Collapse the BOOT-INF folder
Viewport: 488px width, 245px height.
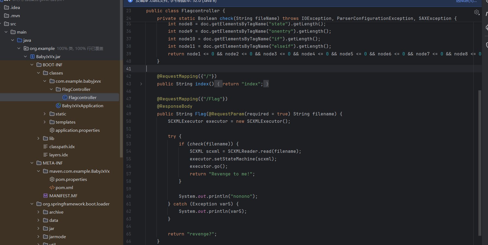tap(32, 65)
